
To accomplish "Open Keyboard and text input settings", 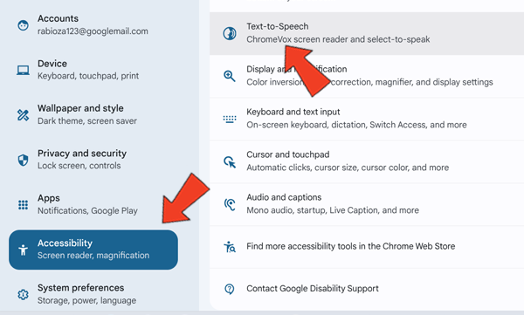I will 367,119.
